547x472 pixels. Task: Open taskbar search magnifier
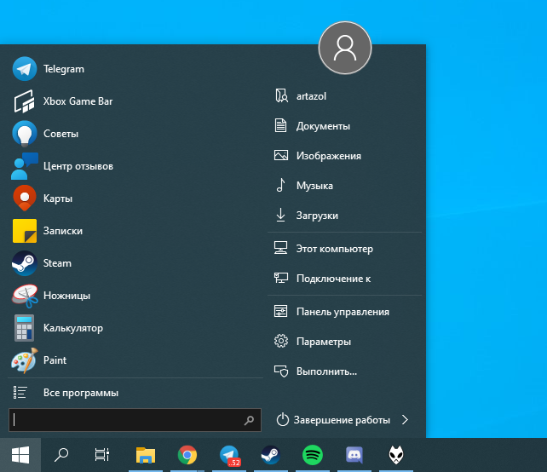click(61, 455)
